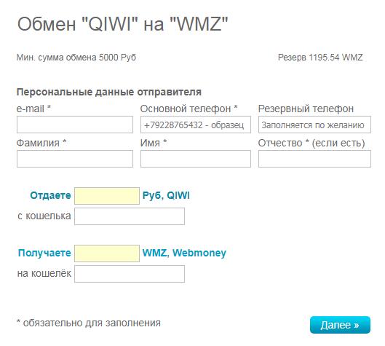Viewport: 385px width, 346px height.
Task: Click the Персональные данные отправителя heading
Action: coord(109,93)
